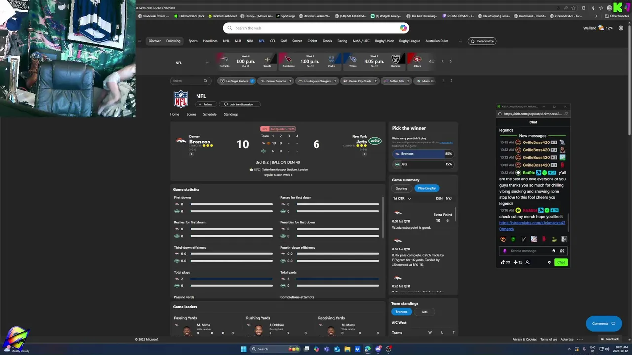Open Microsoft Edge from the taskbar

[x=368, y=349]
